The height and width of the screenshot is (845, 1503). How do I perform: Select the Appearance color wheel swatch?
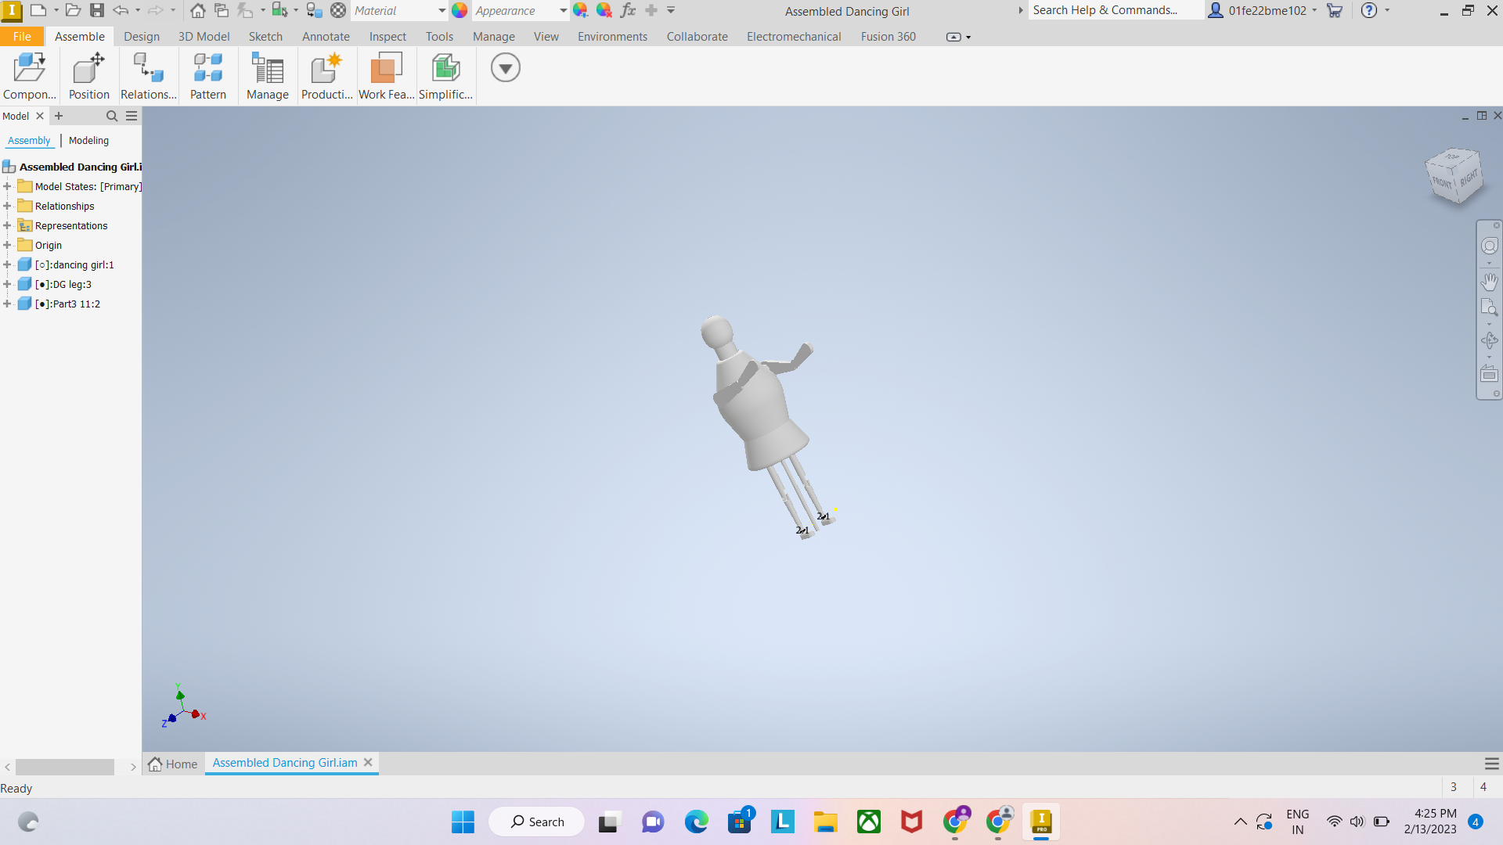pyautogui.click(x=460, y=10)
